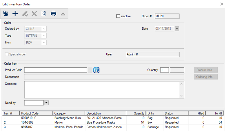Image resolution: width=226 pixels, height=132 pixels.
Task: Open the order Type dropdown
Action: pyautogui.click(x=44, y=36)
